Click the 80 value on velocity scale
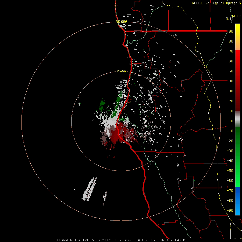The height and width of the screenshot is (242, 242). [231, 41]
